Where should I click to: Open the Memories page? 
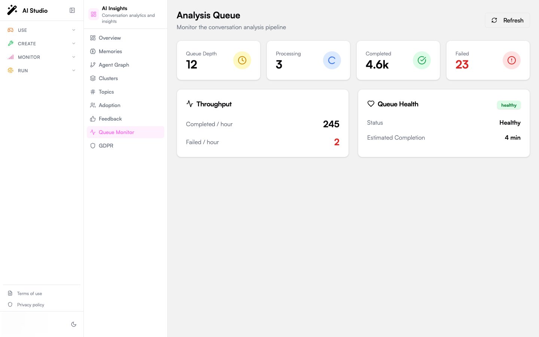(x=125, y=51)
